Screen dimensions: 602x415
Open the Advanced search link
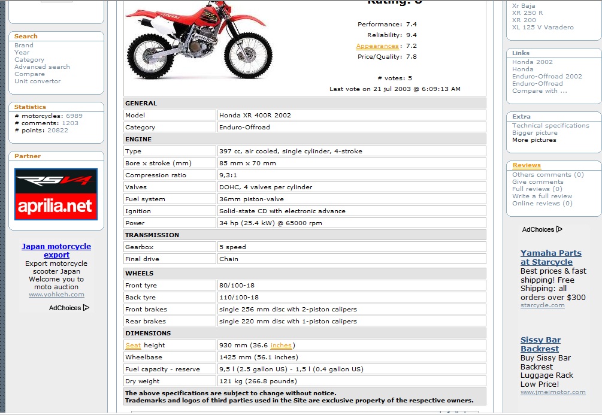tap(42, 67)
